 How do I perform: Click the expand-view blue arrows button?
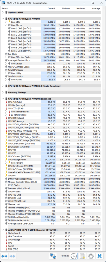tap(4, 256)
